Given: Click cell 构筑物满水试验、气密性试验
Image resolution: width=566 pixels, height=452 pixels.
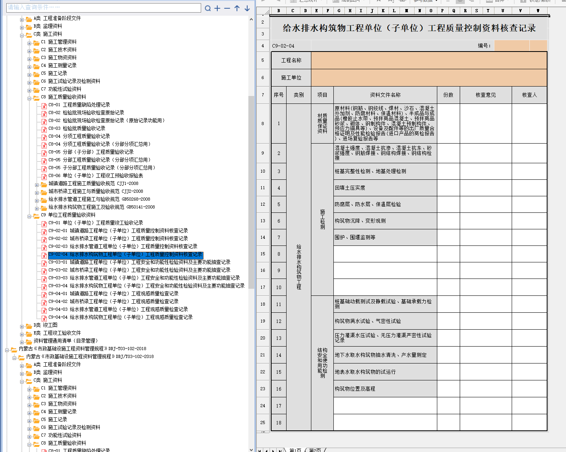Looking at the screenshot, I should (385, 321).
